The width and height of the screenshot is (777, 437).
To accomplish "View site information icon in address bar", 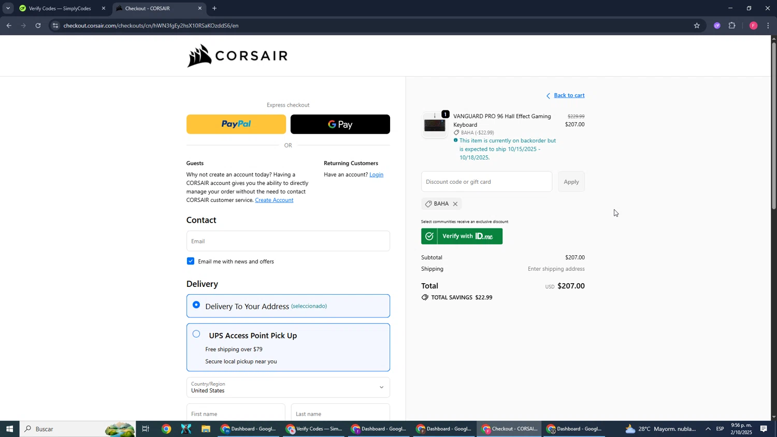I will pyautogui.click(x=55, y=25).
